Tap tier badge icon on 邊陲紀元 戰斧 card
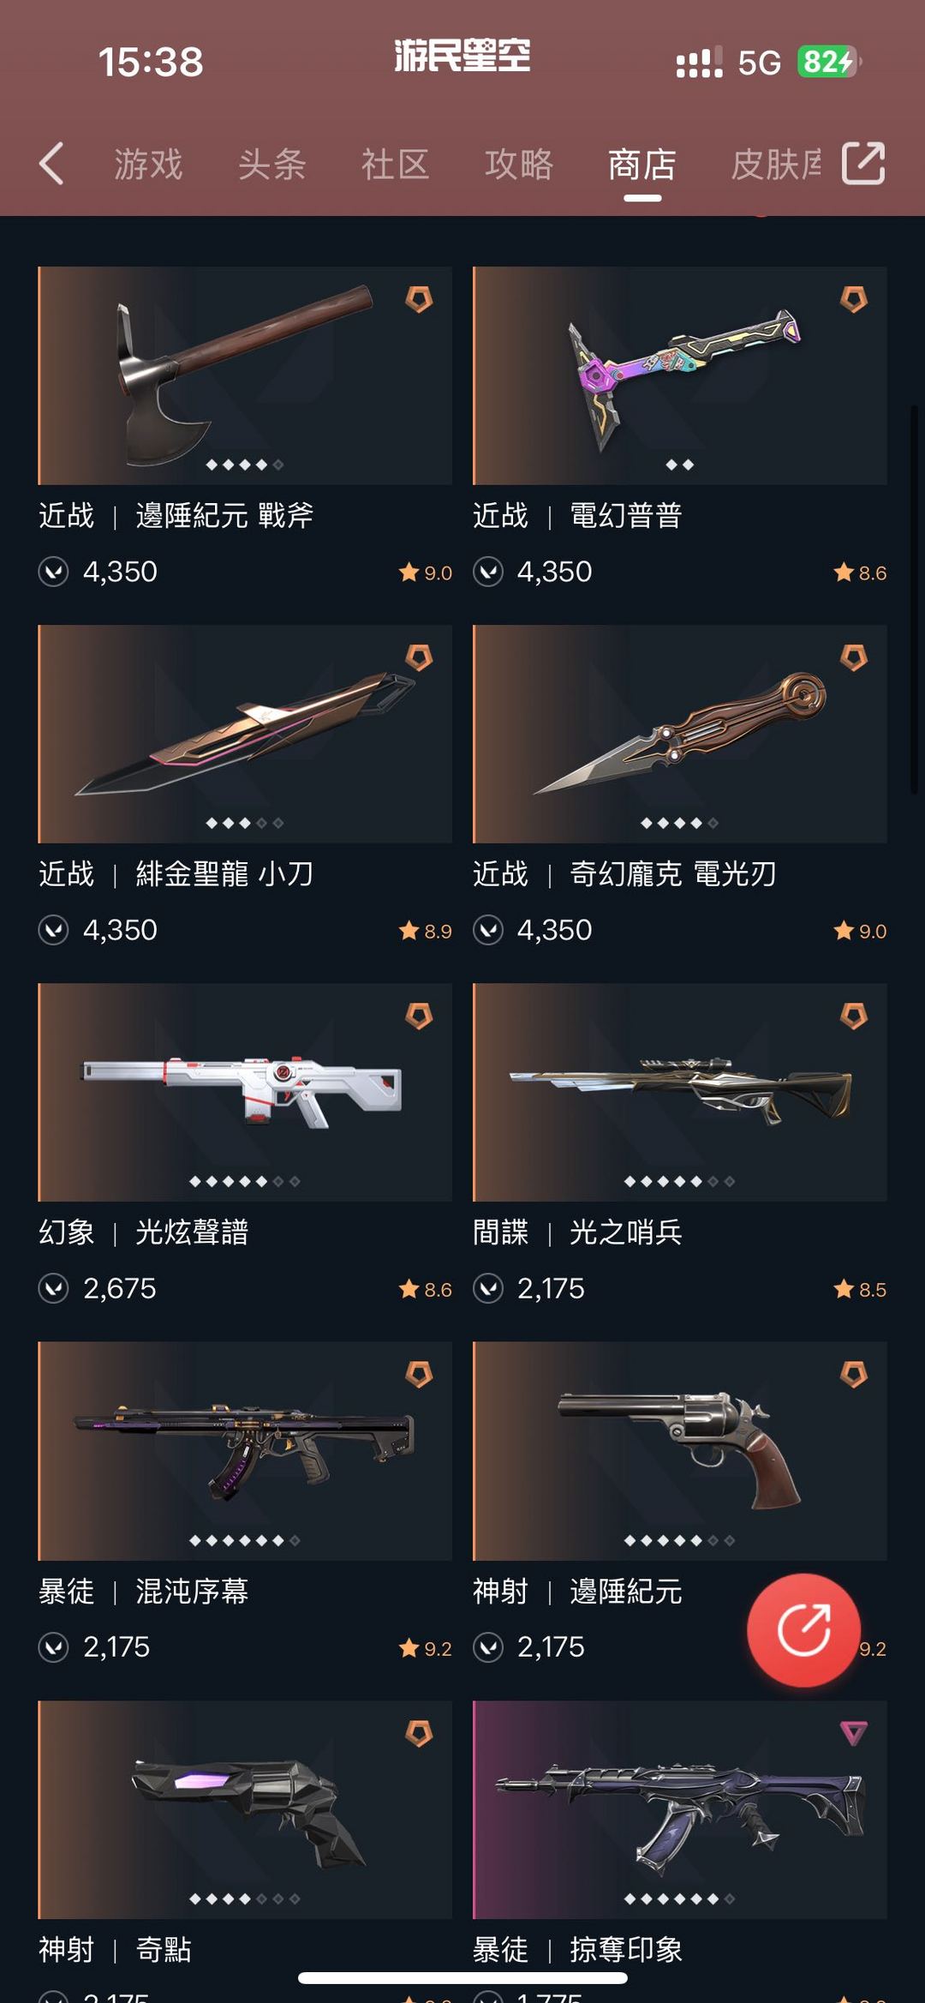The image size is (925, 2003). (419, 299)
